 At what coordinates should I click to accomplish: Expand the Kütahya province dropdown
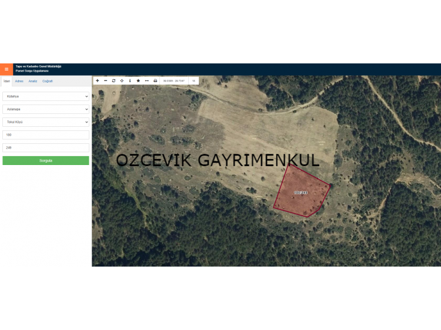pyautogui.click(x=46, y=96)
